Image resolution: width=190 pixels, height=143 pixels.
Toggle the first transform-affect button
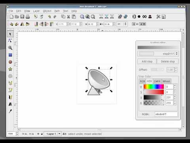(x=134, y=24)
